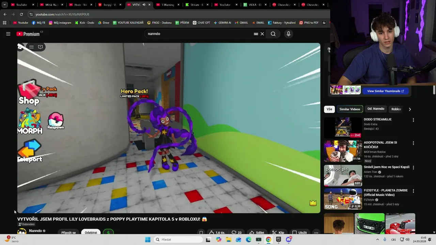The height and width of the screenshot is (245, 436).
Task: Open Windows Start menu
Action: tap(147, 240)
